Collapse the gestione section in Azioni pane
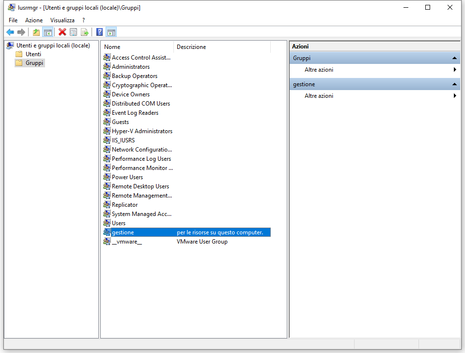 [x=454, y=84]
